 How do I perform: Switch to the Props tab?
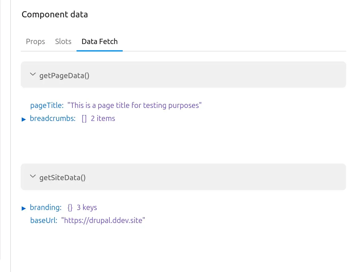pos(35,41)
